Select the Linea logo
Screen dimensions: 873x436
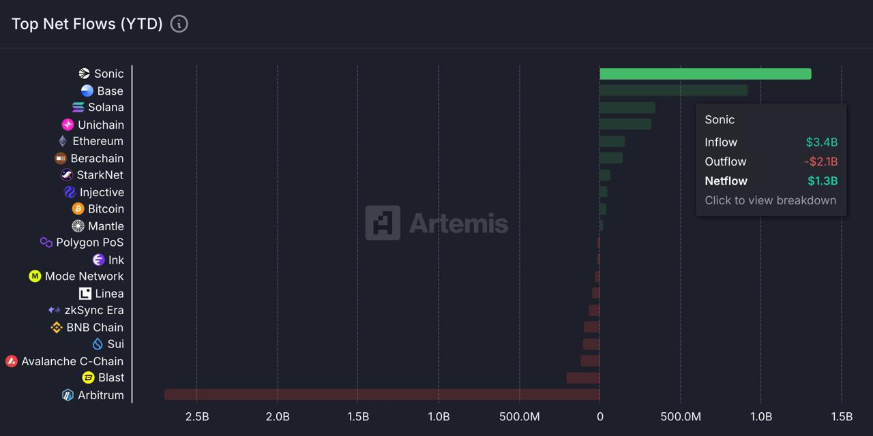point(85,294)
